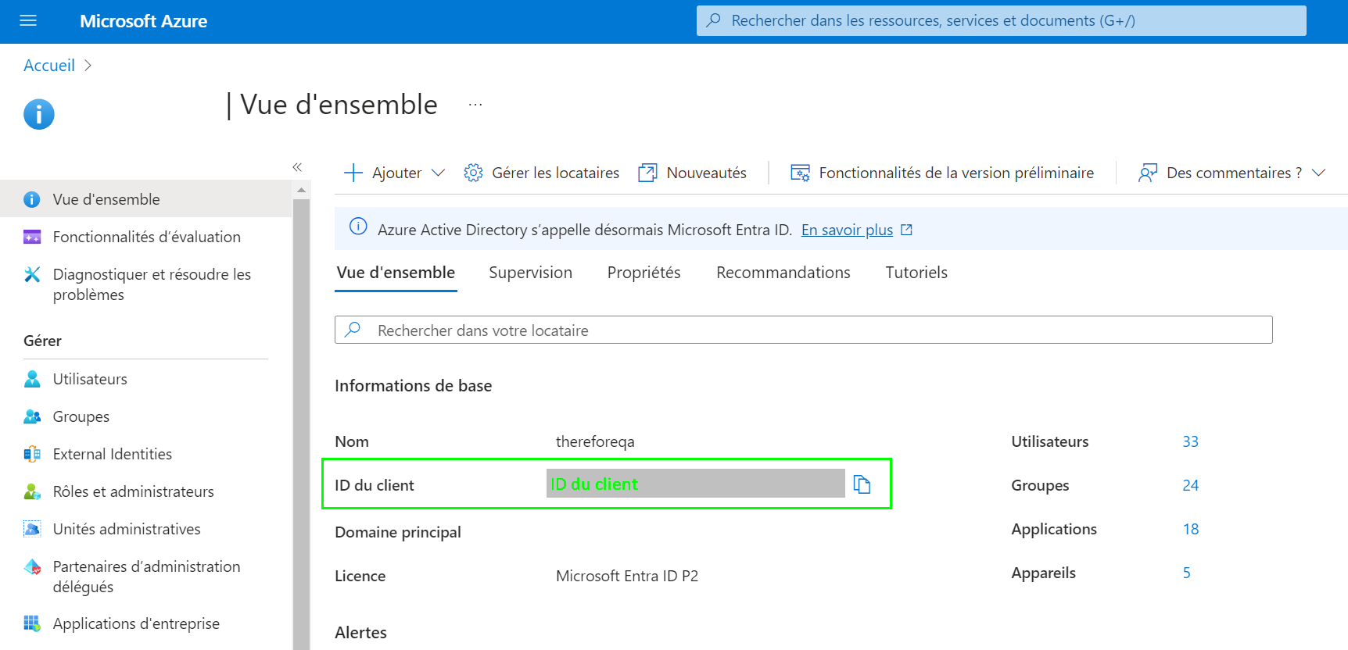Open the hamburger portal menu

[28, 21]
